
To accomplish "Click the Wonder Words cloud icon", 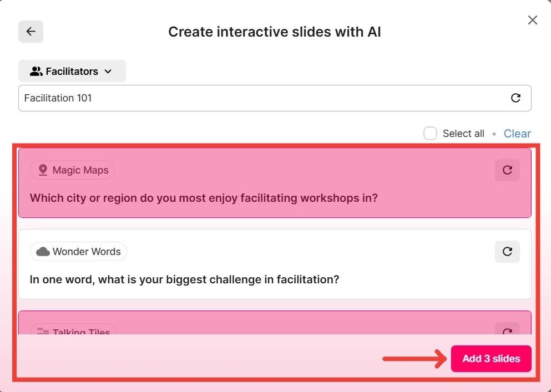I will pyautogui.click(x=43, y=252).
